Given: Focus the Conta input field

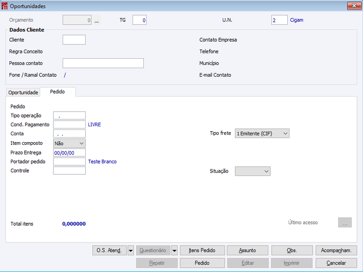Looking at the screenshot, I should click(69, 134).
